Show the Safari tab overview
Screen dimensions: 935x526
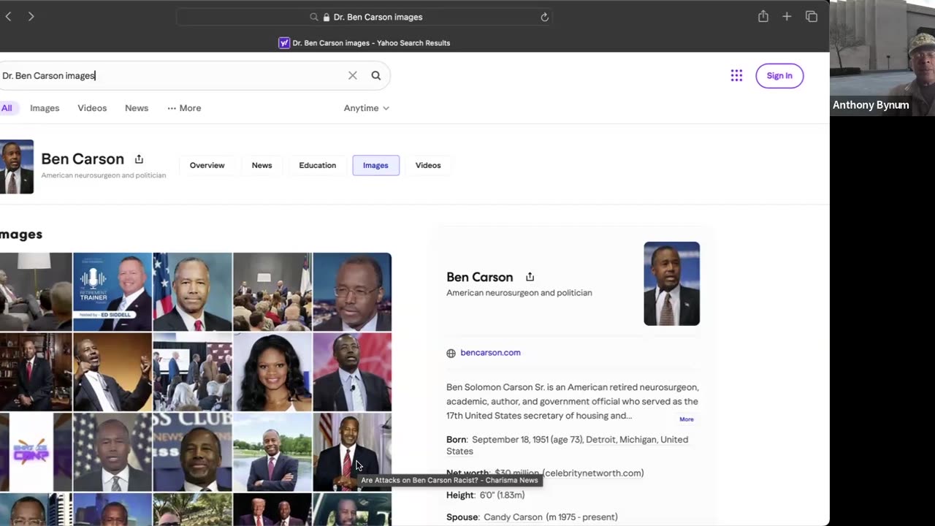click(x=811, y=16)
